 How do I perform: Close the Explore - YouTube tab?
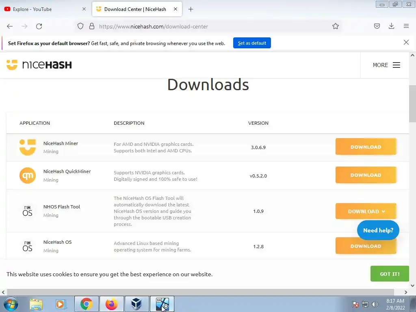click(x=84, y=9)
